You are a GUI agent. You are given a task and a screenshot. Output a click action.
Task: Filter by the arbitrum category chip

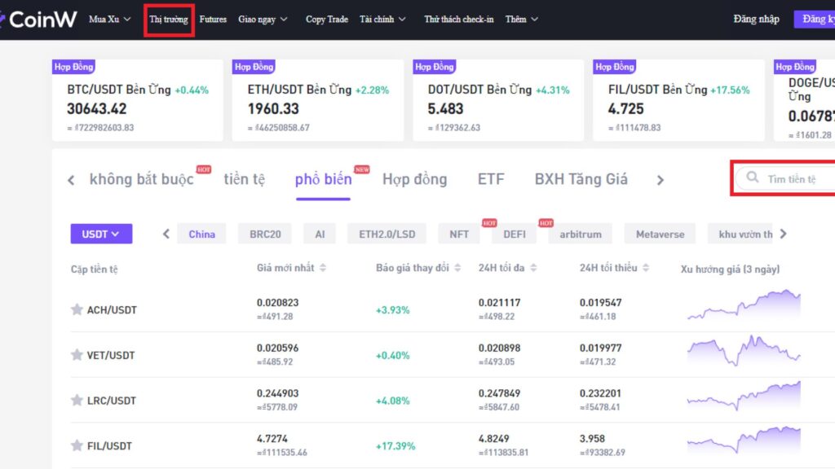pyautogui.click(x=581, y=234)
